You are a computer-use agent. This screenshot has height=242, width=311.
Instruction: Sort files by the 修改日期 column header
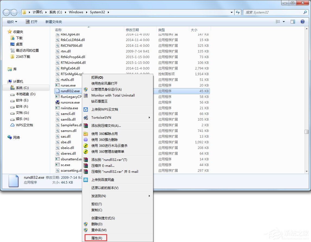(132, 30)
